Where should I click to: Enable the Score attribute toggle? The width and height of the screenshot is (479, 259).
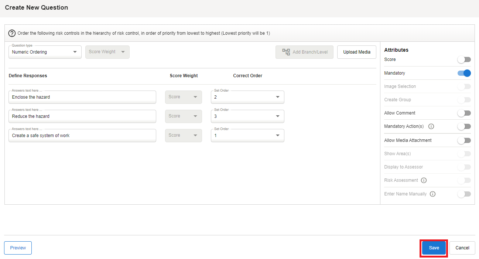(464, 59)
